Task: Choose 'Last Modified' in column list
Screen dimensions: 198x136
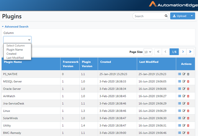Action: tap(15, 58)
